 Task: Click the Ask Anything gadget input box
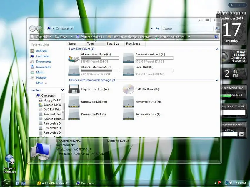click(234, 113)
